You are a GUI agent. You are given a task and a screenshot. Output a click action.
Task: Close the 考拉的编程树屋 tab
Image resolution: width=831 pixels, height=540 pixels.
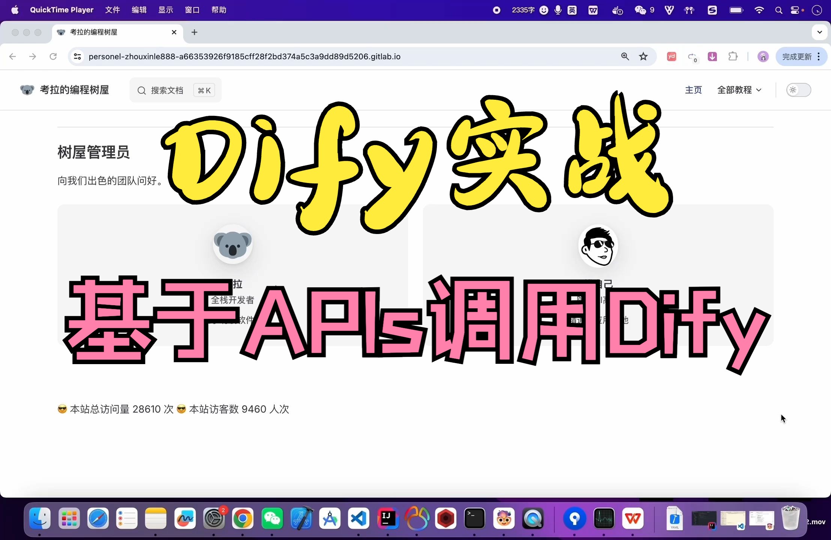pyautogui.click(x=174, y=32)
